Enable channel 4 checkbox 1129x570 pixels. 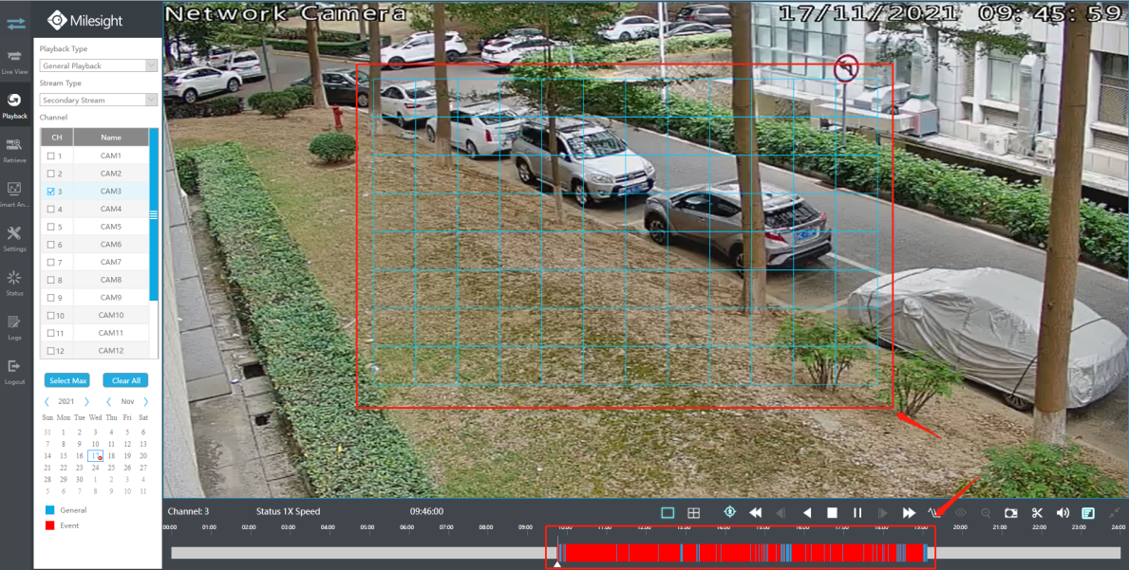click(x=50, y=210)
